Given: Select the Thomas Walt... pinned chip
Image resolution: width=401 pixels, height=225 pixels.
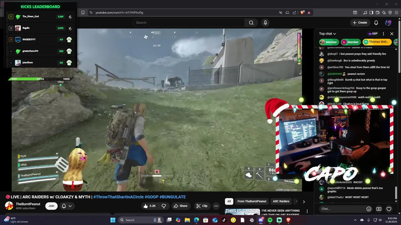Looking at the screenshot, I should [x=377, y=42].
